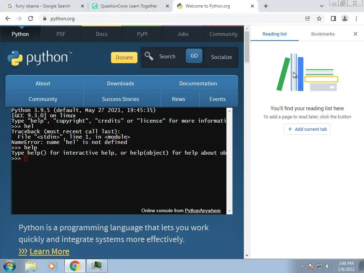The height and width of the screenshot is (273, 364).
Task: Open Chrome's three-dot menu
Action: 356,18
